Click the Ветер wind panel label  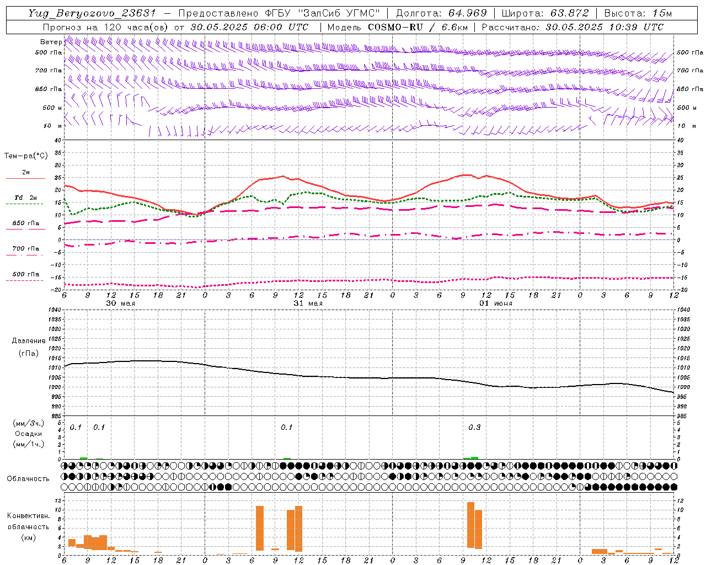pos(51,42)
